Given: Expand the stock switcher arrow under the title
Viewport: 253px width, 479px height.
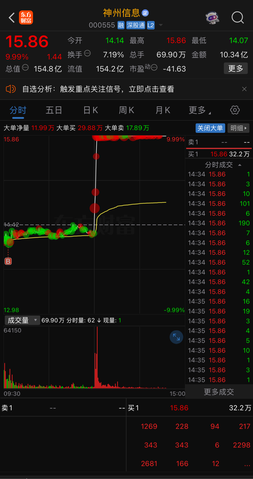Looking at the screenshot, I should [161, 25].
